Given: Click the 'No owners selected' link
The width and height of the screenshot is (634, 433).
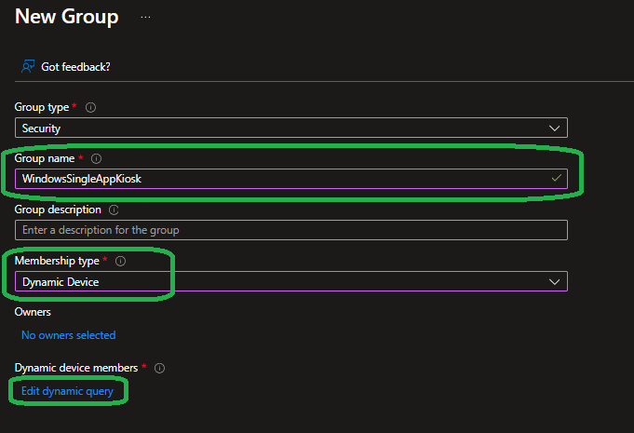Looking at the screenshot, I should coord(68,335).
